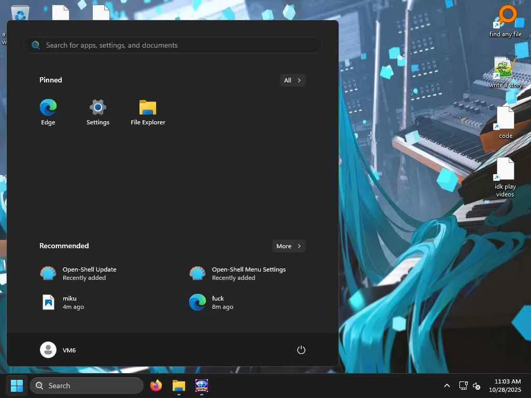531x398 pixels.
Task: Launch pinned File Explorer
Action: click(x=148, y=112)
